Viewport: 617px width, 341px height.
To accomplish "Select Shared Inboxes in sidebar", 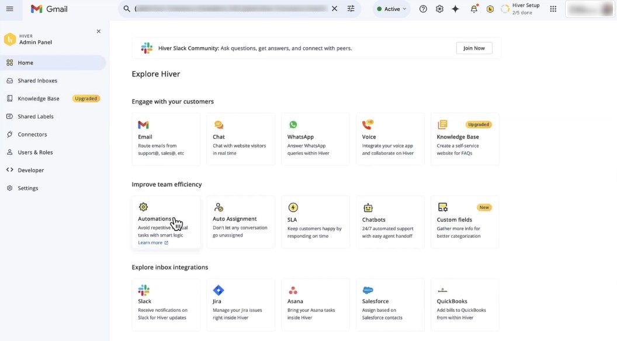I will [x=37, y=81].
